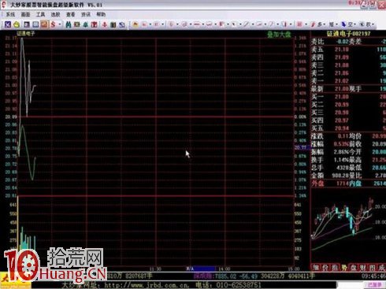This screenshot has height=289, width=386.
Task: Click the 卖一 row showing 21.02
Action: coord(348,81)
